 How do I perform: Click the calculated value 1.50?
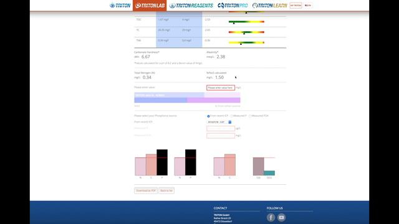tap(219, 77)
